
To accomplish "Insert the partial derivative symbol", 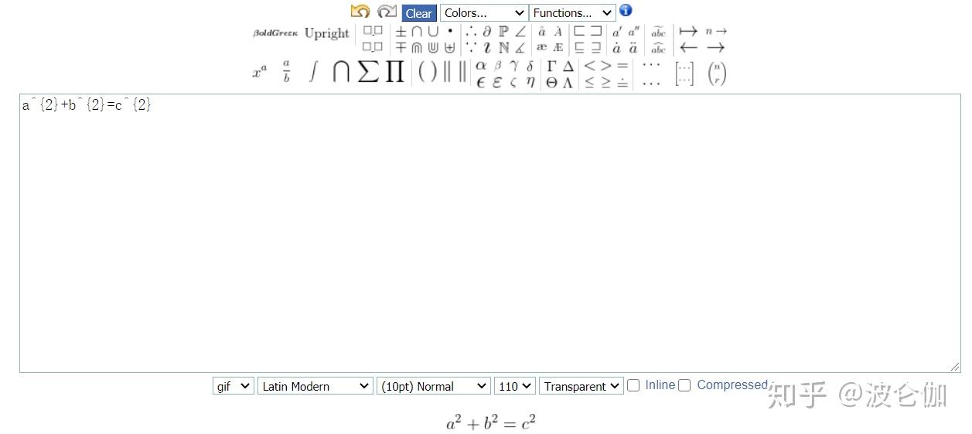I will coord(487,32).
